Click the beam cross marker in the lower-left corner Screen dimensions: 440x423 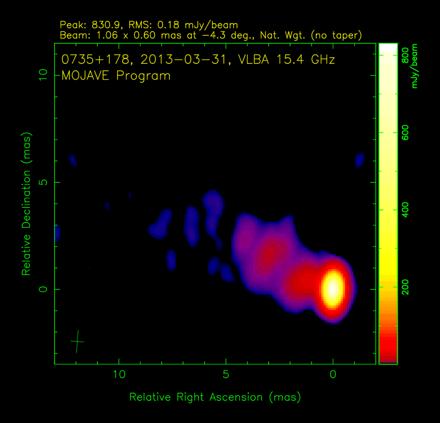[77, 341]
